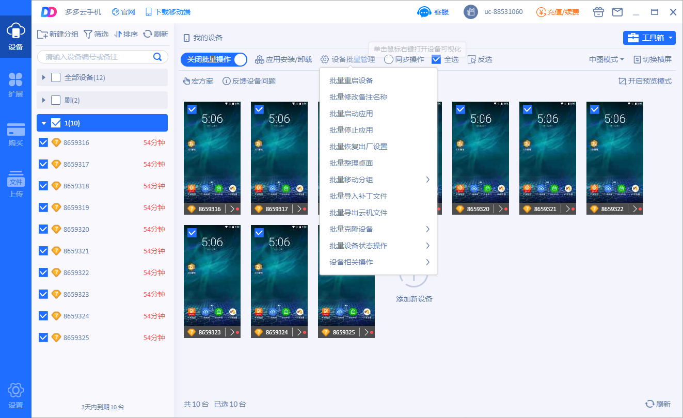Open the 购买 sidebar section
Screen dimensions: 683x418
tap(15, 135)
